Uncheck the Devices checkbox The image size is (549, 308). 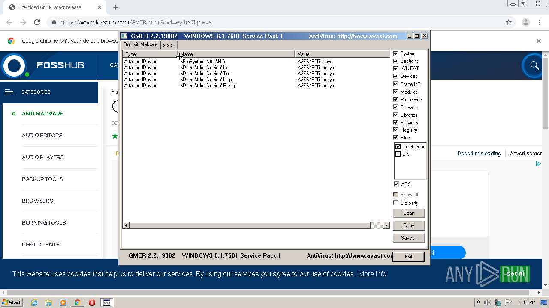(x=396, y=76)
